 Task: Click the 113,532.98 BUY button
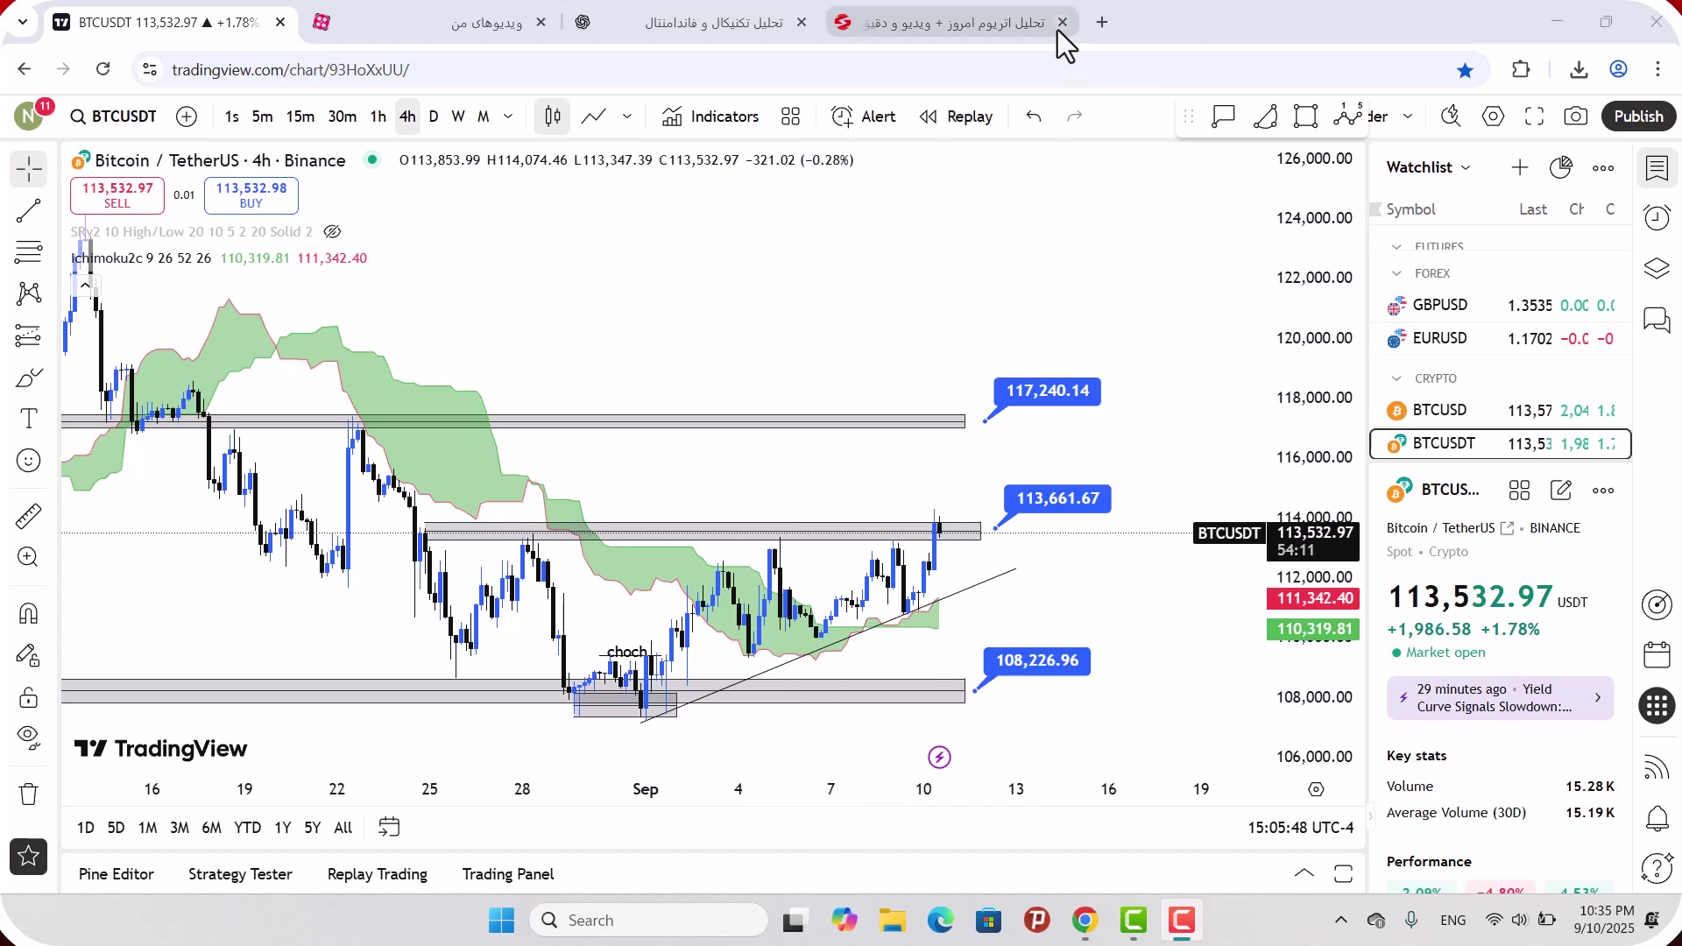pyautogui.click(x=251, y=195)
